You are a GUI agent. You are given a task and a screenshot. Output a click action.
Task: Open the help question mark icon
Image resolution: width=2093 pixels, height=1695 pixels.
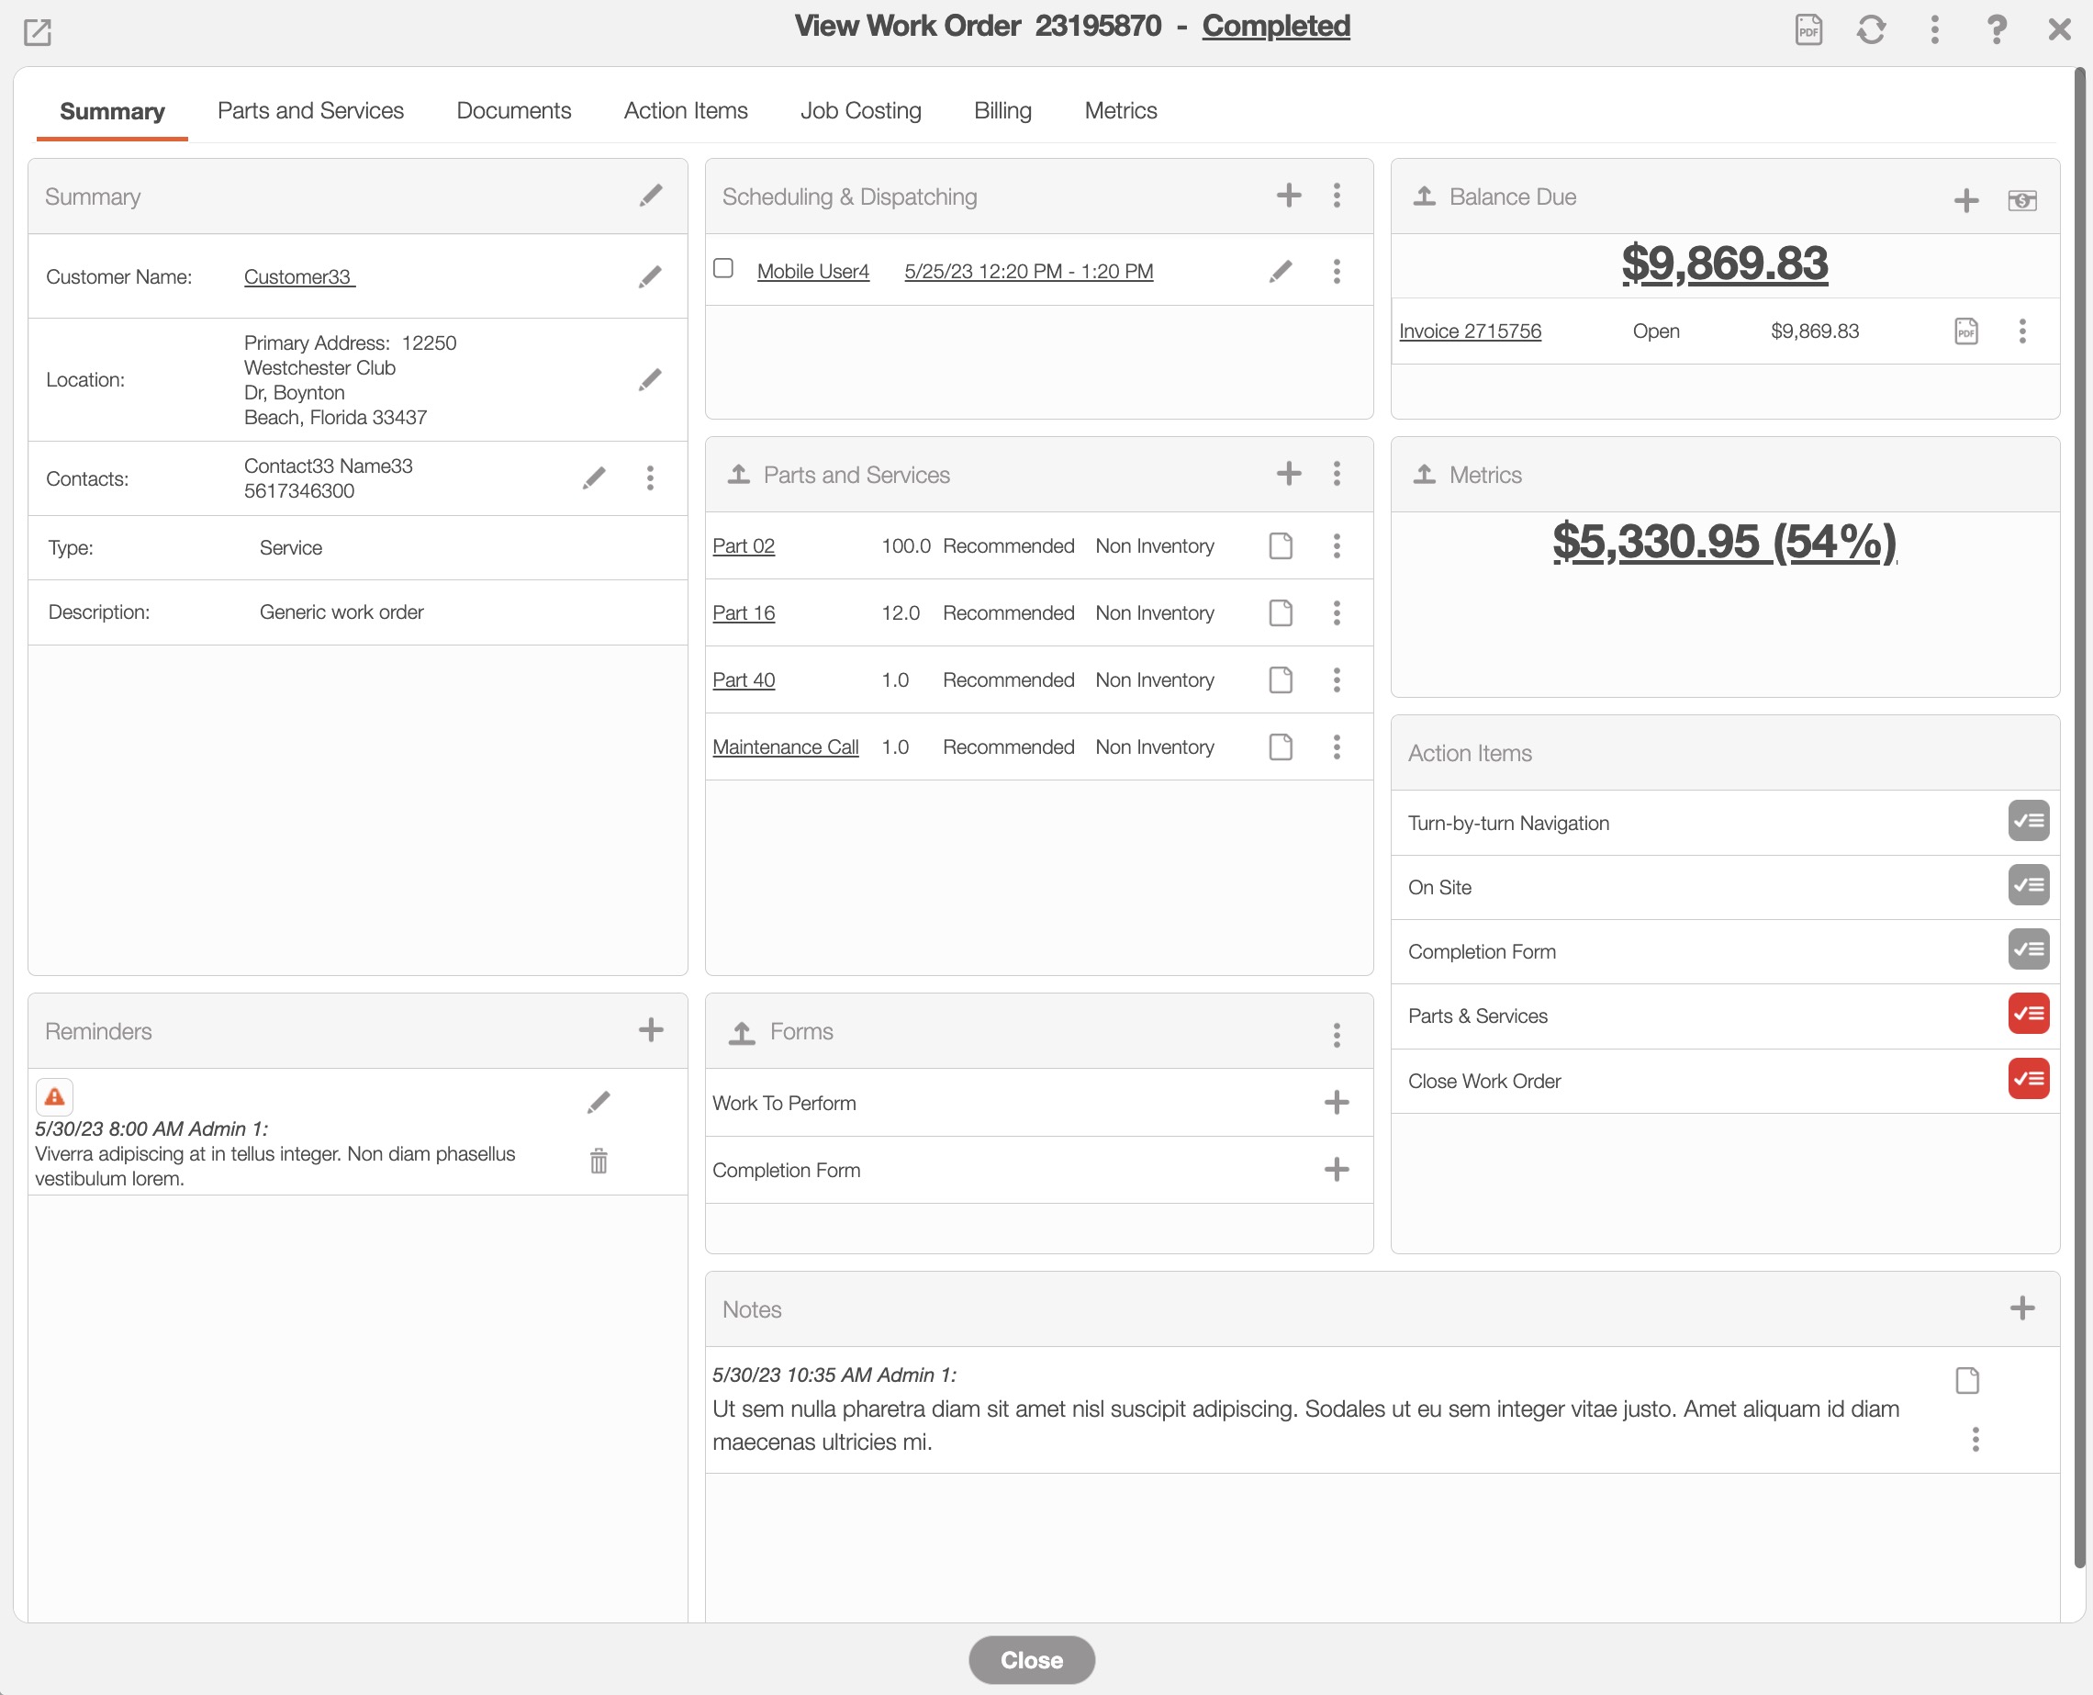pyautogui.click(x=1997, y=29)
